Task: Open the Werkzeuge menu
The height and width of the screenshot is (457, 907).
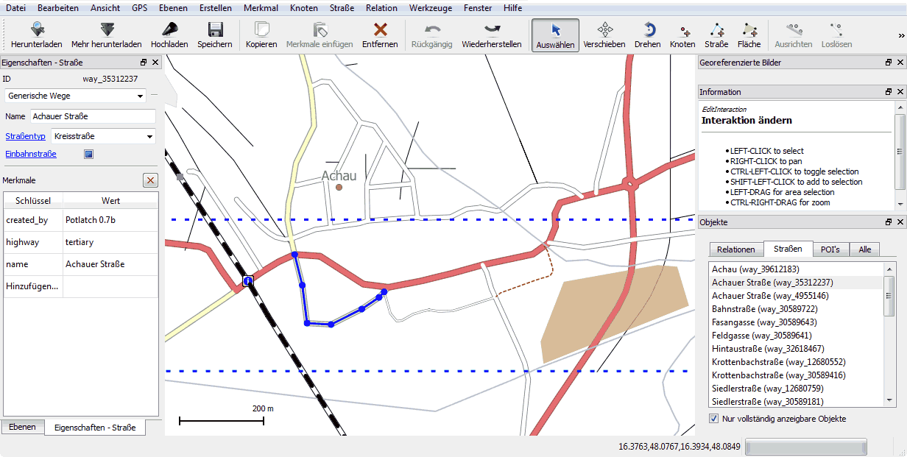Action: point(432,8)
